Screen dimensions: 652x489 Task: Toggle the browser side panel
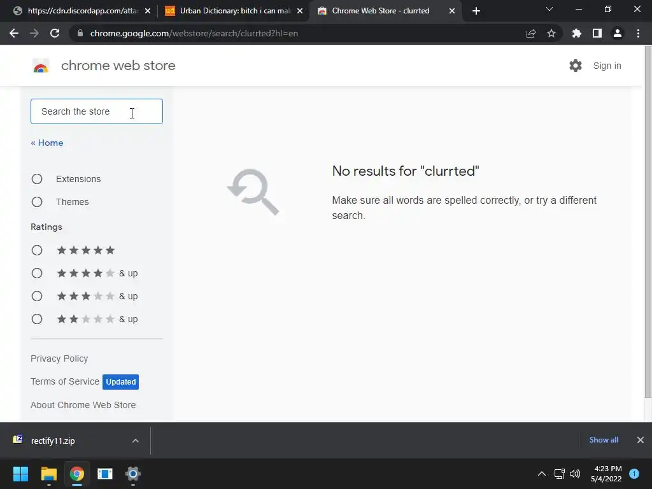click(597, 33)
